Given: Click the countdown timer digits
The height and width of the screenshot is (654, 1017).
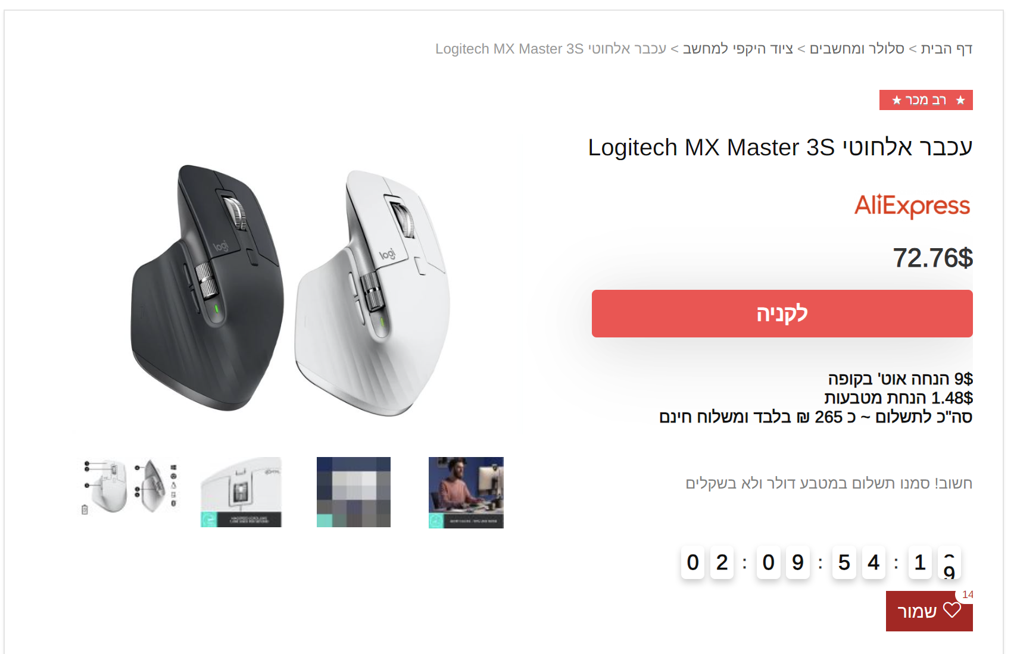Looking at the screenshot, I should pos(821,562).
